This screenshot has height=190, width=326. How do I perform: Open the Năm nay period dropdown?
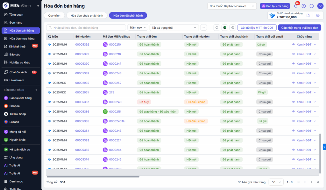(x=138, y=28)
